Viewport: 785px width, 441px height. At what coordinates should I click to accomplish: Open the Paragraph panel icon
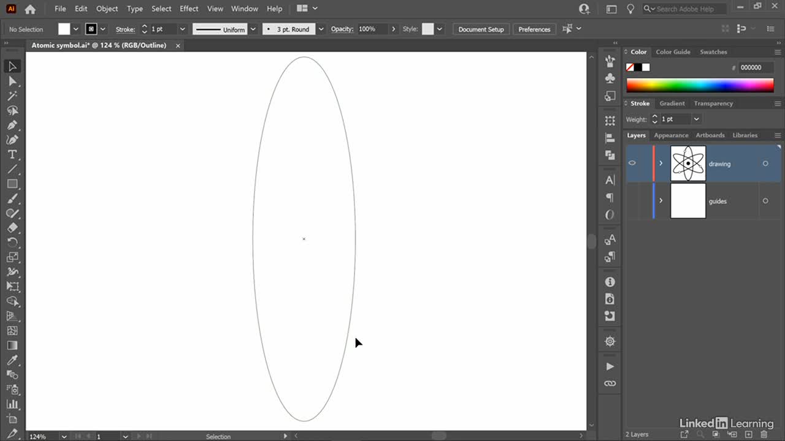point(610,197)
